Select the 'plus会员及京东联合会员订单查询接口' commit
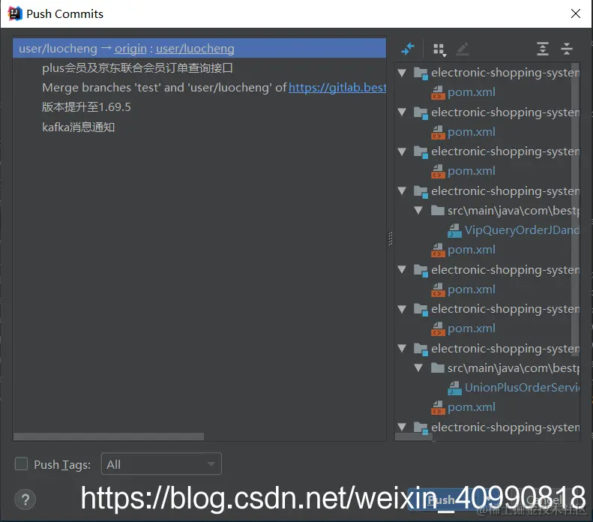This screenshot has height=522, width=593. point(137,68)
